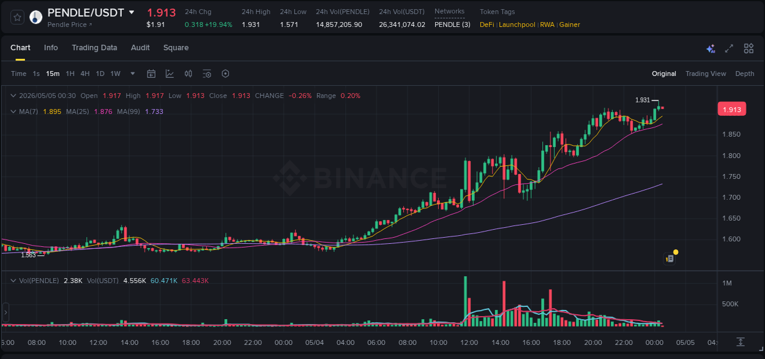765x359 pixels.
Task: Select the 15m interval
Action: (x=53, y=74)
